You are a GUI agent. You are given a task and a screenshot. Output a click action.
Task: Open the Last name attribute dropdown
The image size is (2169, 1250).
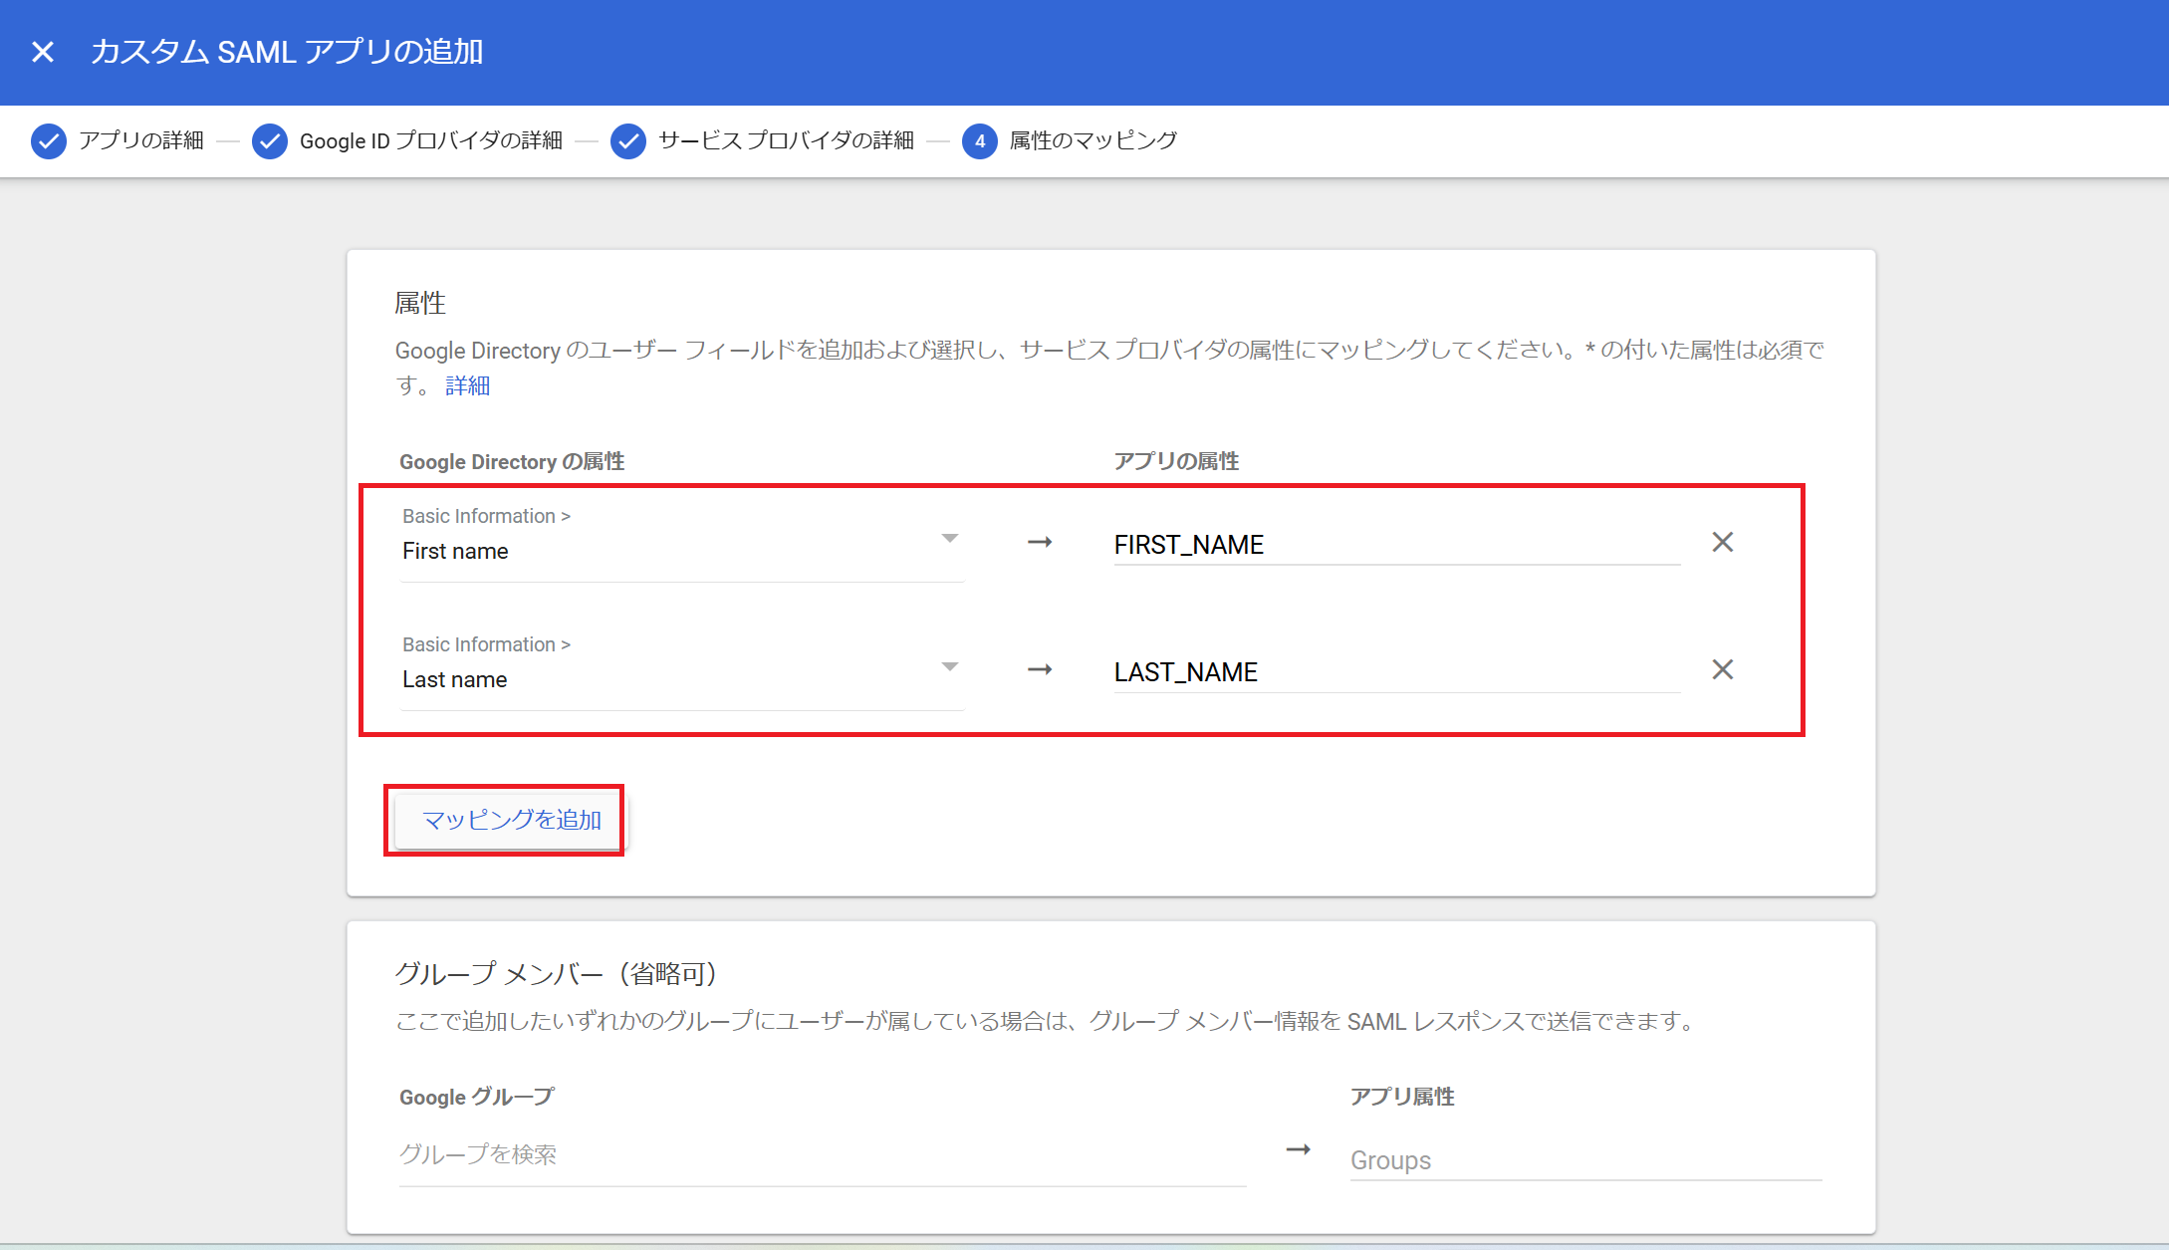[949, 667]
